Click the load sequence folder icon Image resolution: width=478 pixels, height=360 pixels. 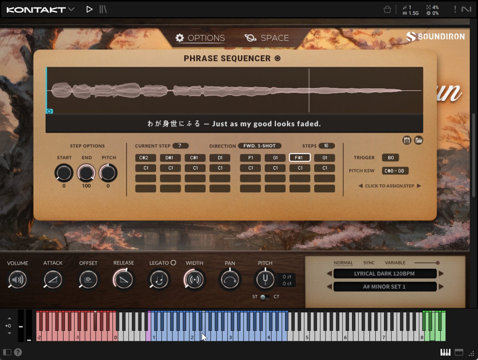tap(419, 140)
